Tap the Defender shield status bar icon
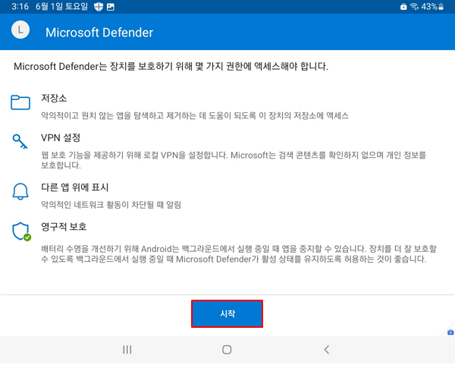Screen dimensions: 455x365 (99, 7)
